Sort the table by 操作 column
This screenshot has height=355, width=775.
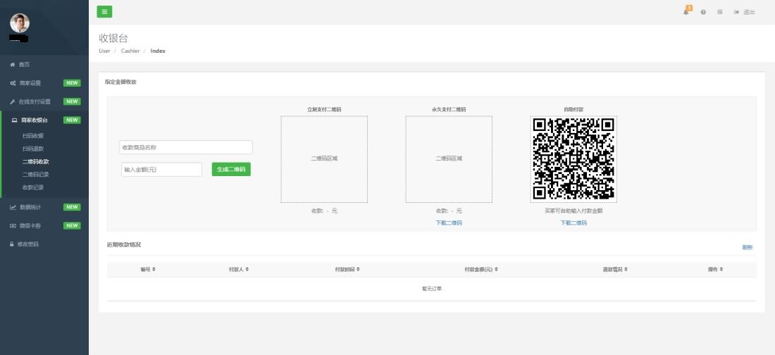(x=715, y=270)
